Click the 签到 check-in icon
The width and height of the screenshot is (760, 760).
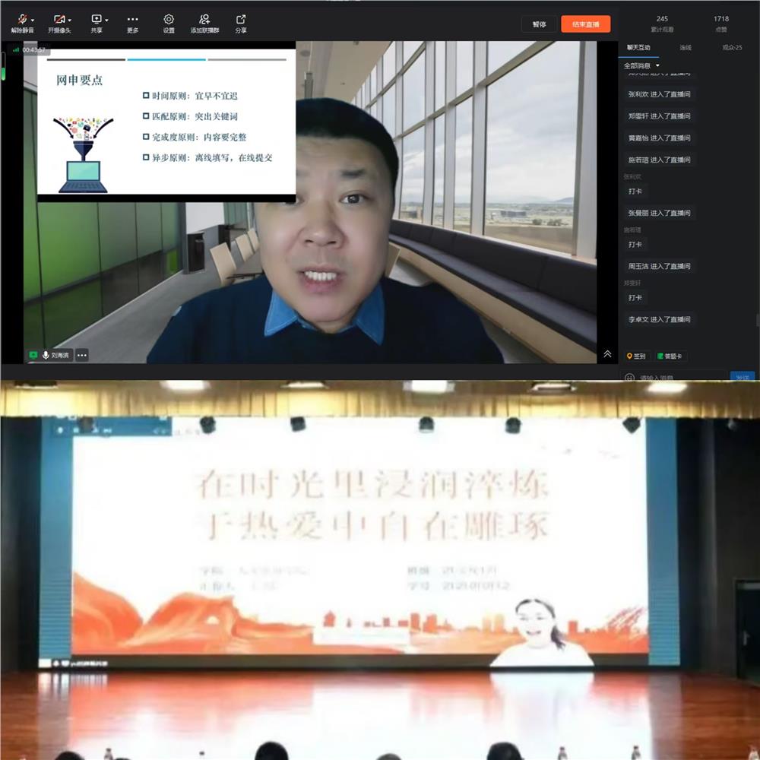636,356
